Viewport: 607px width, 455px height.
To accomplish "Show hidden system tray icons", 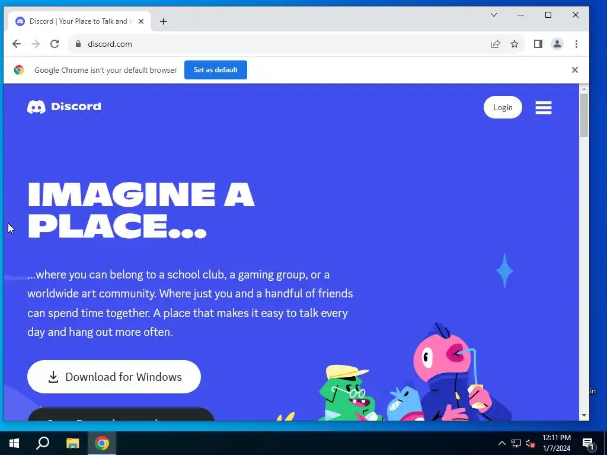I will [x=501, y=443].
